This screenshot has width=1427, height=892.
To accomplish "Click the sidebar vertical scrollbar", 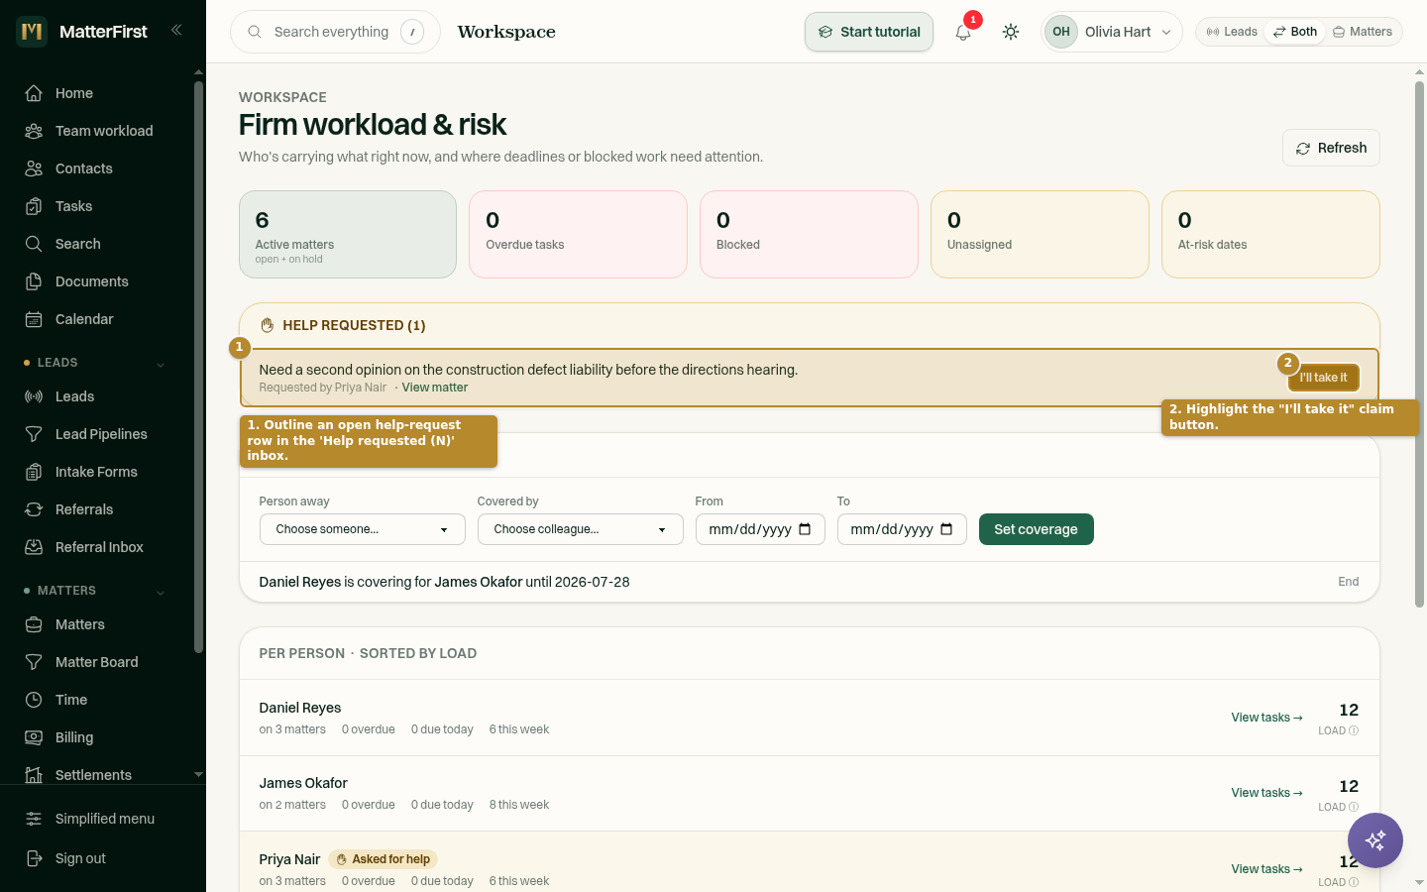I will tap(198, 367).
